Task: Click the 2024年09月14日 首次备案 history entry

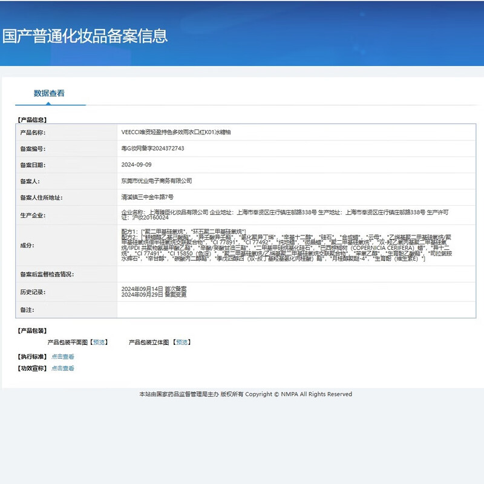Action: tap(154, 289)
